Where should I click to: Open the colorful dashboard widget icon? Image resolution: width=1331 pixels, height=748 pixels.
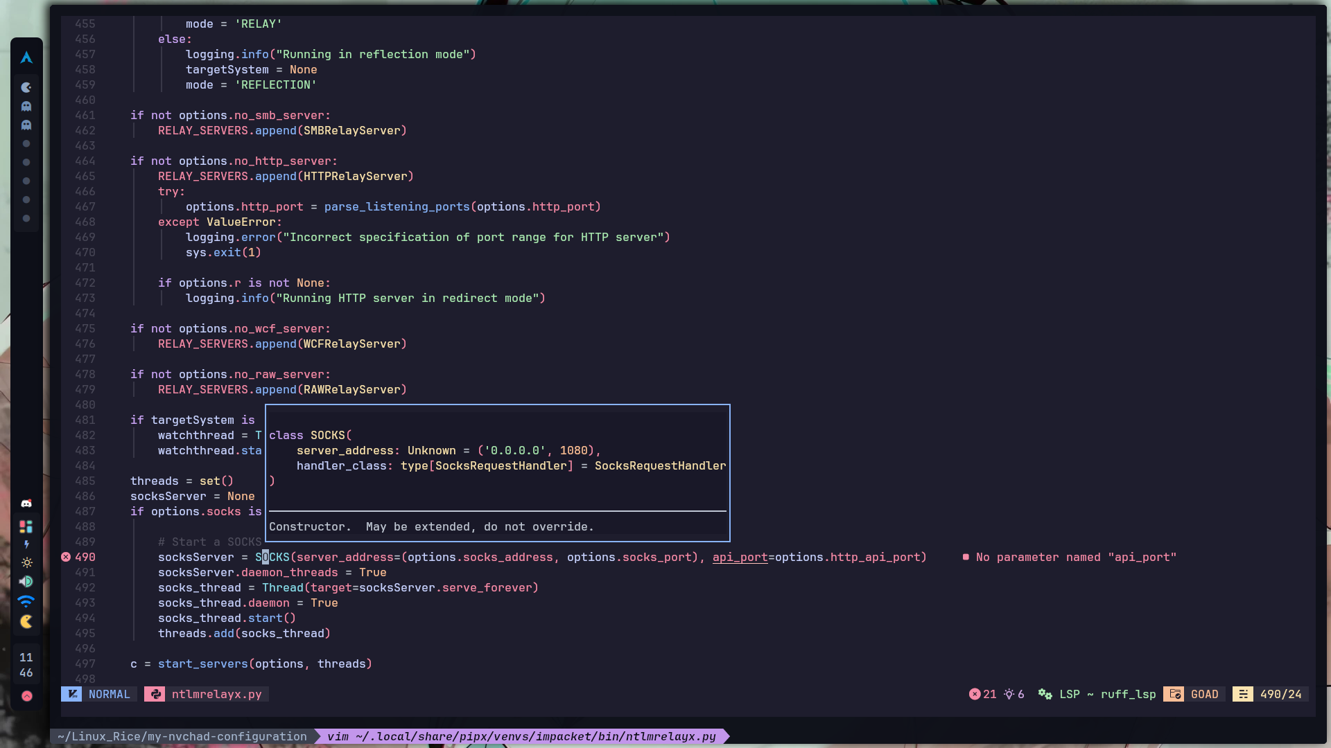click(x=26, y=527)
